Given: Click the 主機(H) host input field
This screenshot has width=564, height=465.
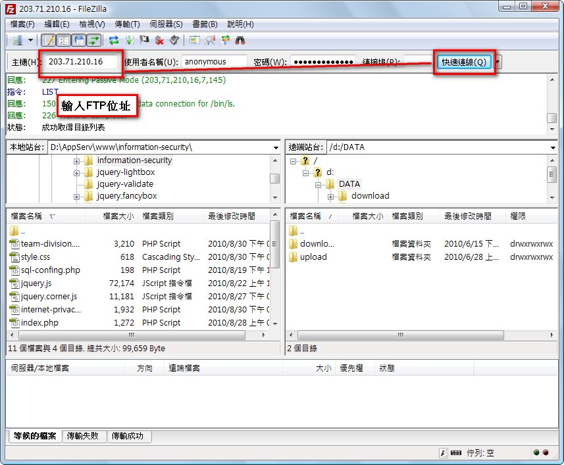Looking at the screenshot, I should (x=82, y=62).
